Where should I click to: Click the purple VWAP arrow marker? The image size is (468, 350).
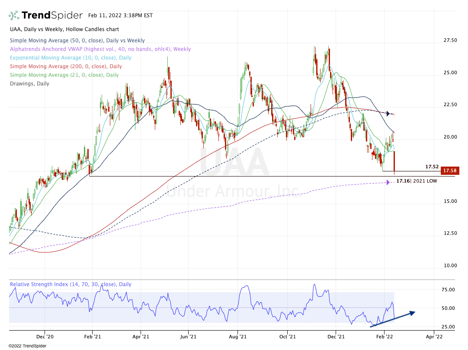point(388,182)
